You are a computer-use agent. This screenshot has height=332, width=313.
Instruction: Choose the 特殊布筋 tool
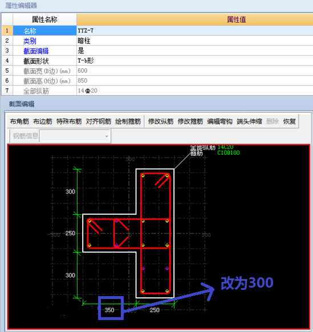pyautogui.click(x=69, y=121)
